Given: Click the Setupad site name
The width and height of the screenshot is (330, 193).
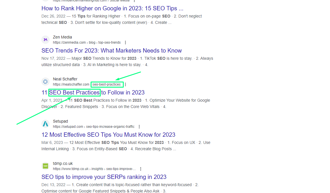Looking at the screenshot, I should tap(60, 121).
